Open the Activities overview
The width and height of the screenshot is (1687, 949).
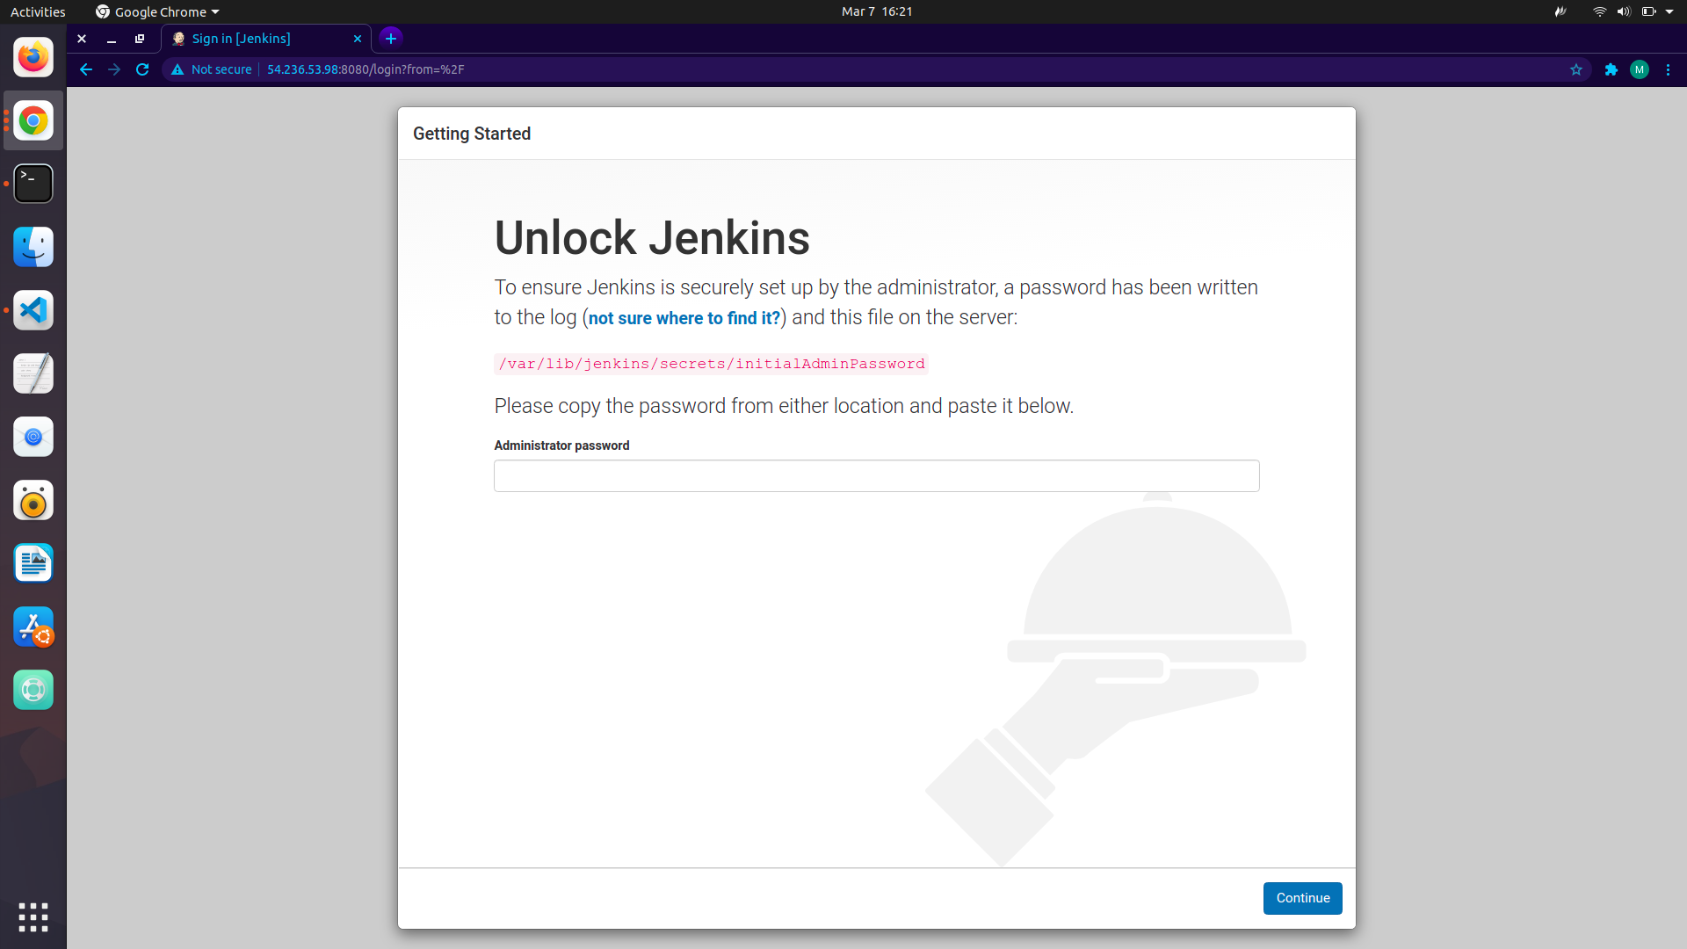(38, 11)
